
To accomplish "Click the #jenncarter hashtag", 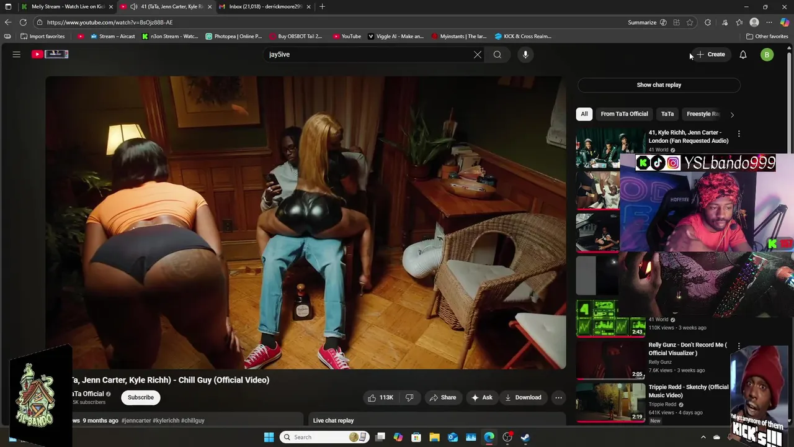I will pos(136,421).
